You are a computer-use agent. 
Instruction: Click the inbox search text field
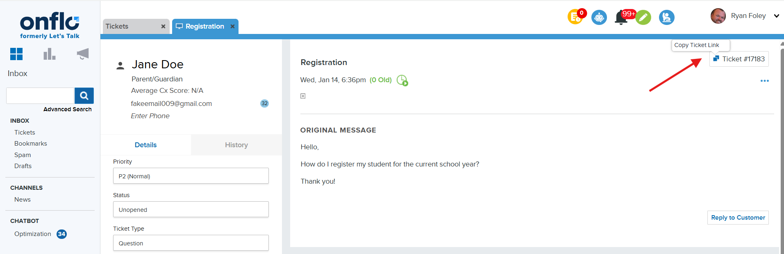click(x=40, y=96)
